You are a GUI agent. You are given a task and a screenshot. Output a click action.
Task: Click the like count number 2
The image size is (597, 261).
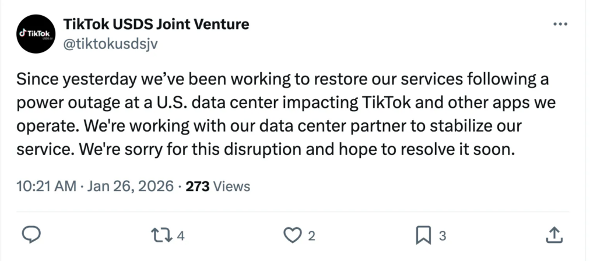point(311,235)
